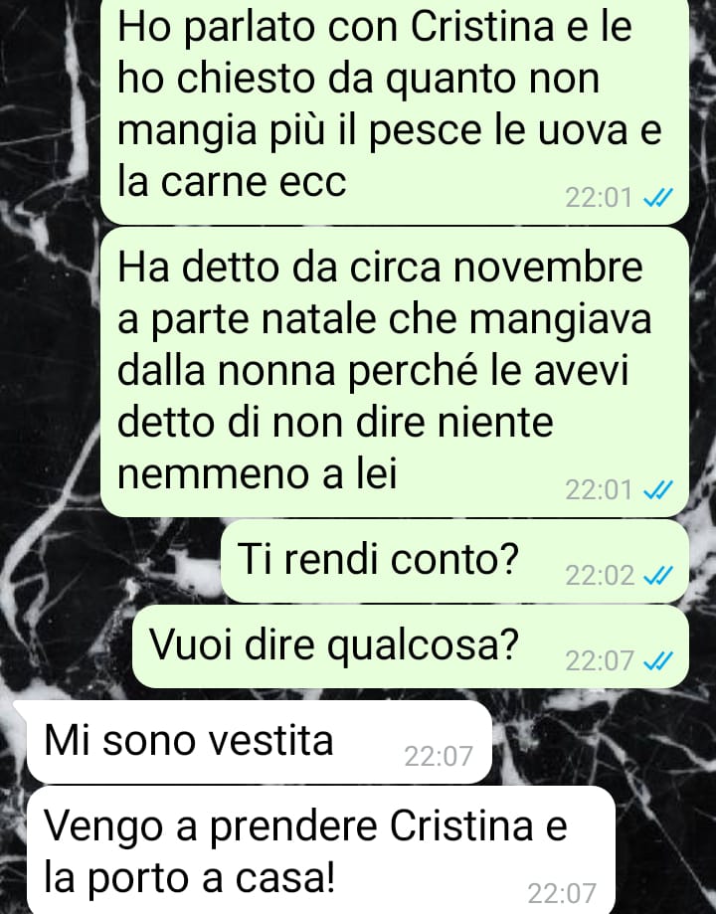Tap the 22:07 timestamp beside 'Vuoi dire qualcosa?'
The height and width of the screenshot is (914, 716).
600,661
